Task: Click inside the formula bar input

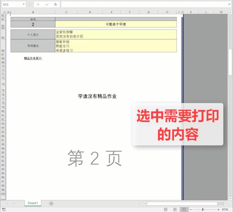Action: (144, 4)
